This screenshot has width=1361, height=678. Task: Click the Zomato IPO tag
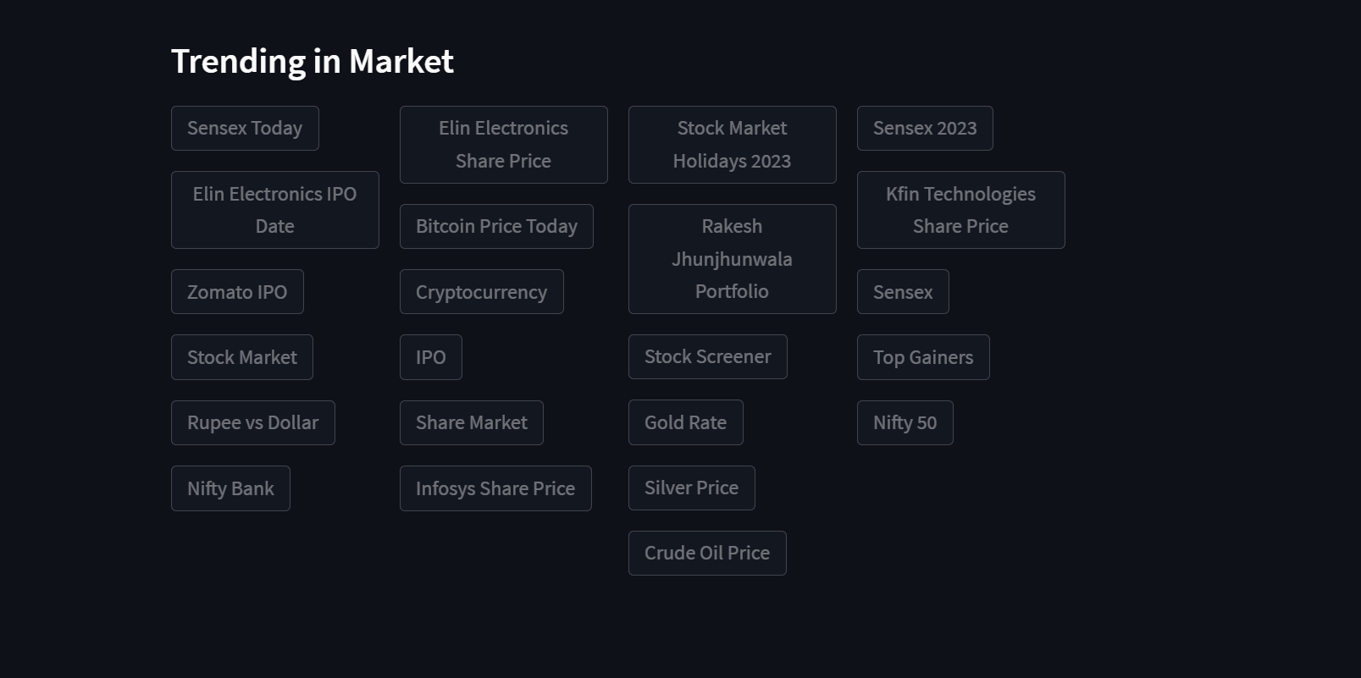(x=237, y=292)
